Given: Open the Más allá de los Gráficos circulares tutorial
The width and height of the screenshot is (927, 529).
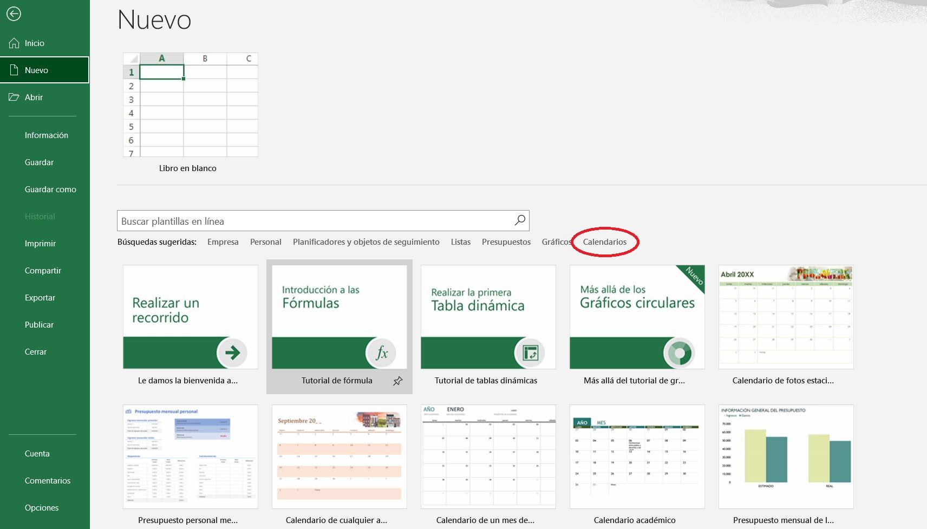Looking at the screenshot, I should (637, 317).
